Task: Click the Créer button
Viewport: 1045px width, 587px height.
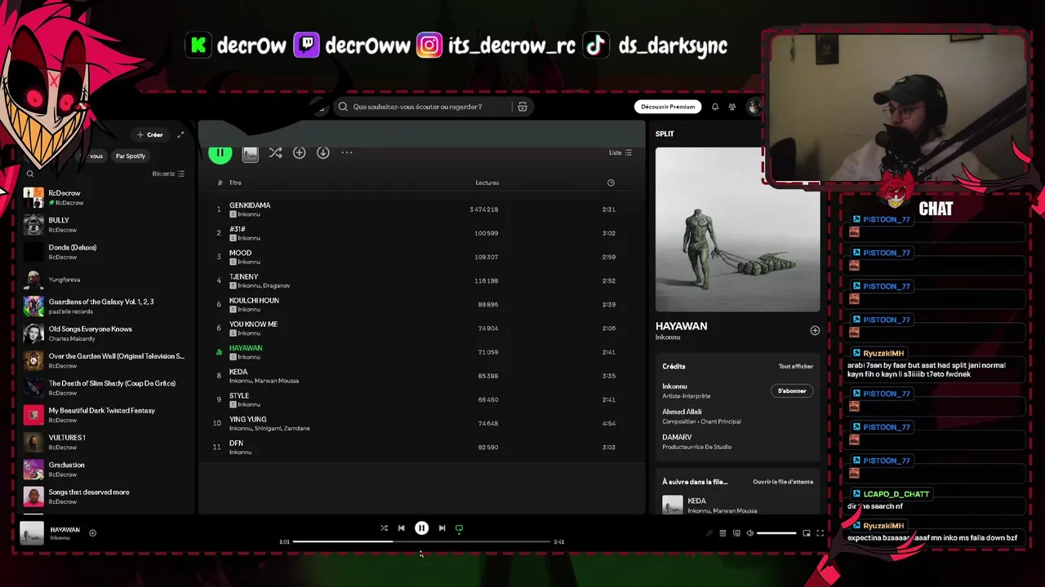Action: [x=150, y=135]
